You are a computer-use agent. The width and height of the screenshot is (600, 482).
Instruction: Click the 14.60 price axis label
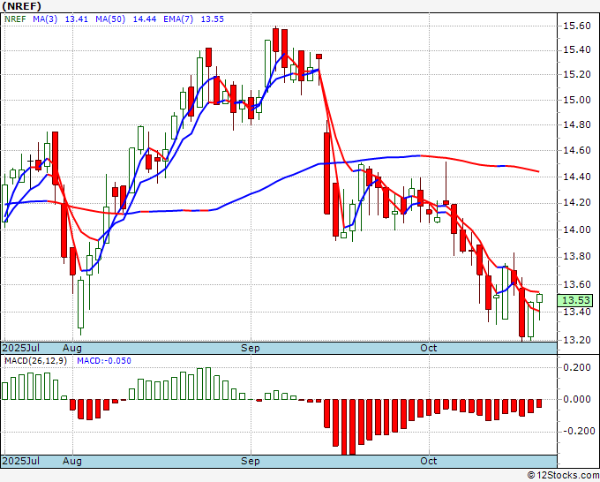pos(577,150)
